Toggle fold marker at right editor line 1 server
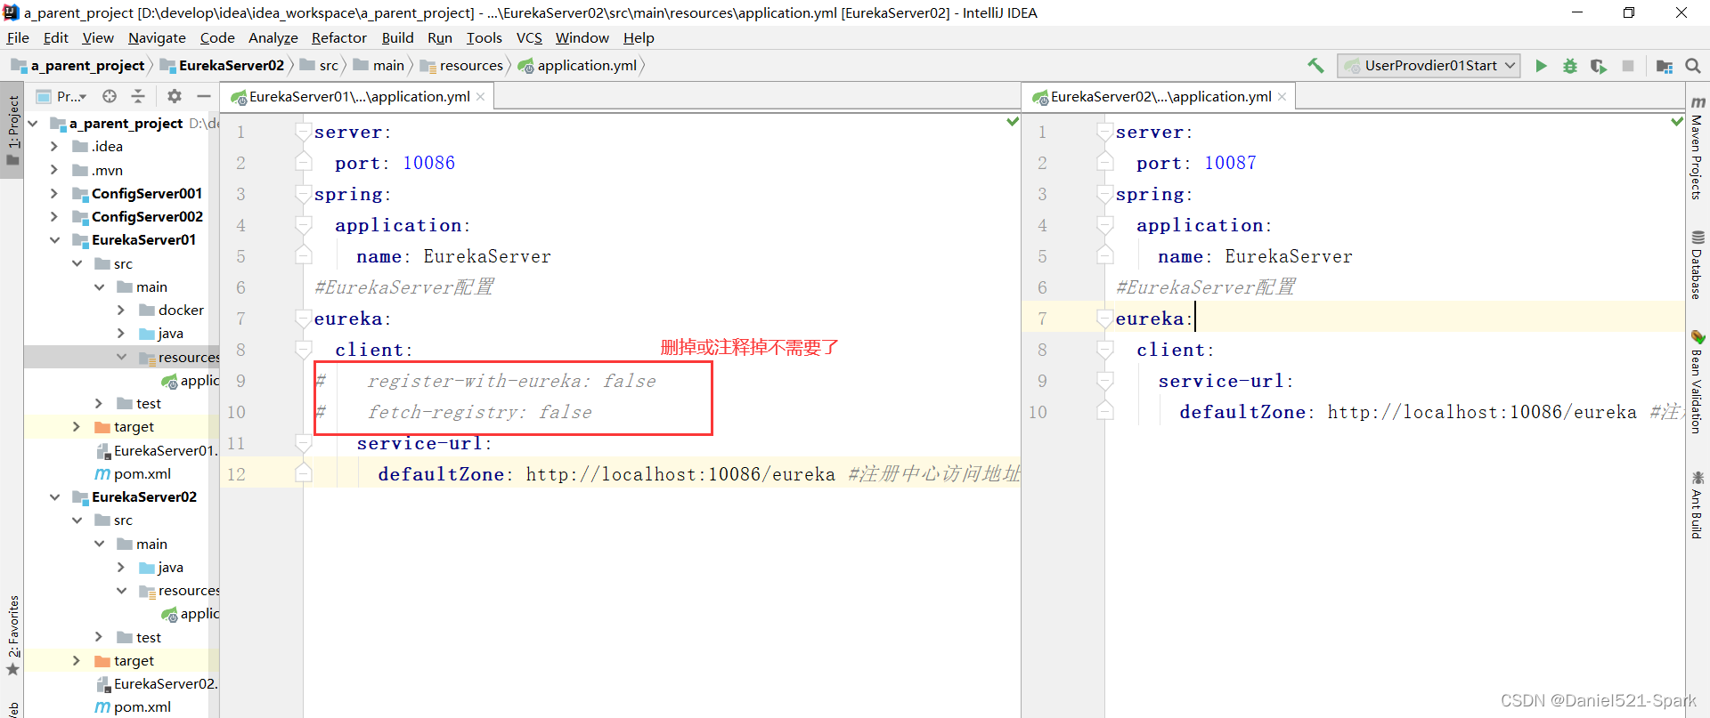The width and height of the screenshot is (1710, 718). click(1105, 132)
